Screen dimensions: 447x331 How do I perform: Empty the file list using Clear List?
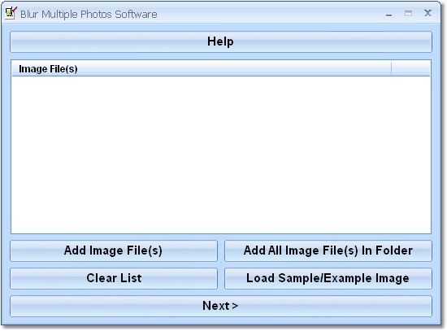114,278
